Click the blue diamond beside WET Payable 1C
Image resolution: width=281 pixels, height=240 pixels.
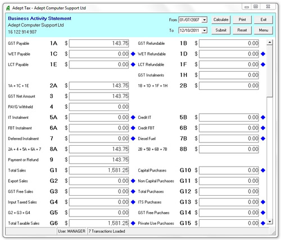[x=133, y=54]
